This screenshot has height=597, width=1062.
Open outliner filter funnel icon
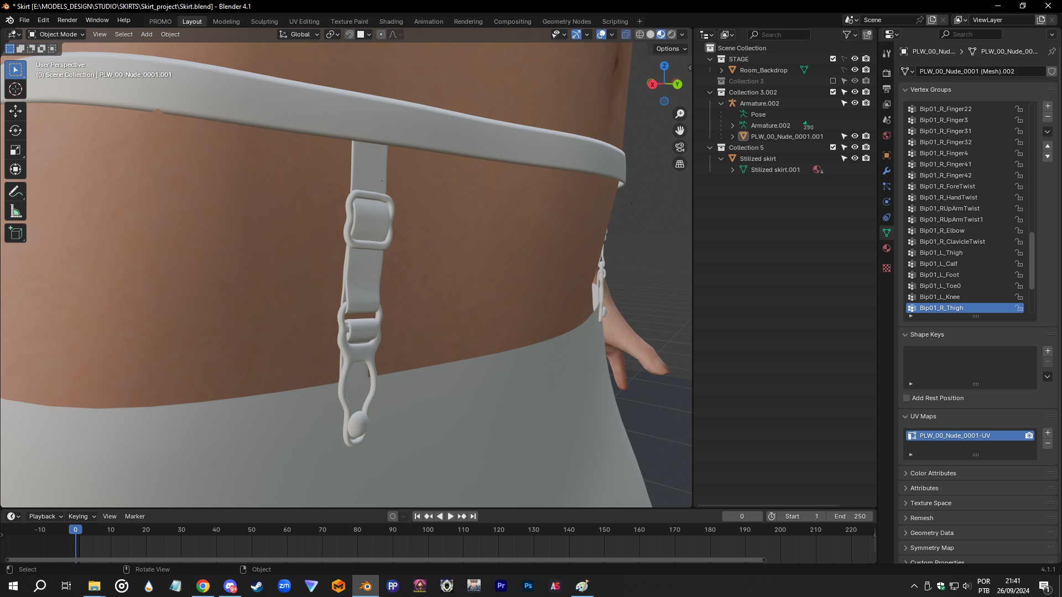pos(846,34)
